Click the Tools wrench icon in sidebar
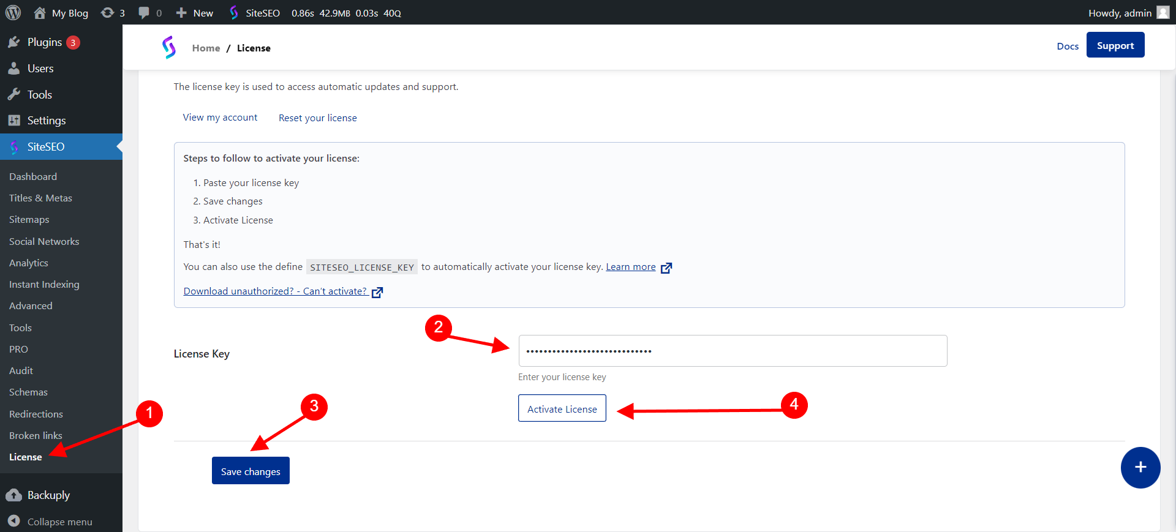 (x=14, y=94)
